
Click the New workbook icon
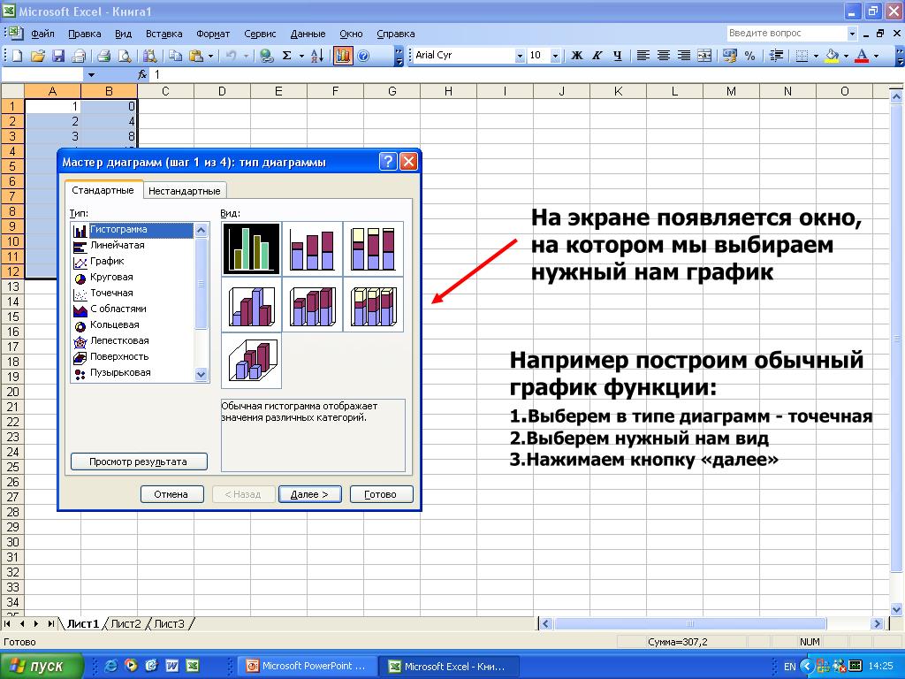(x=17, y=56)
